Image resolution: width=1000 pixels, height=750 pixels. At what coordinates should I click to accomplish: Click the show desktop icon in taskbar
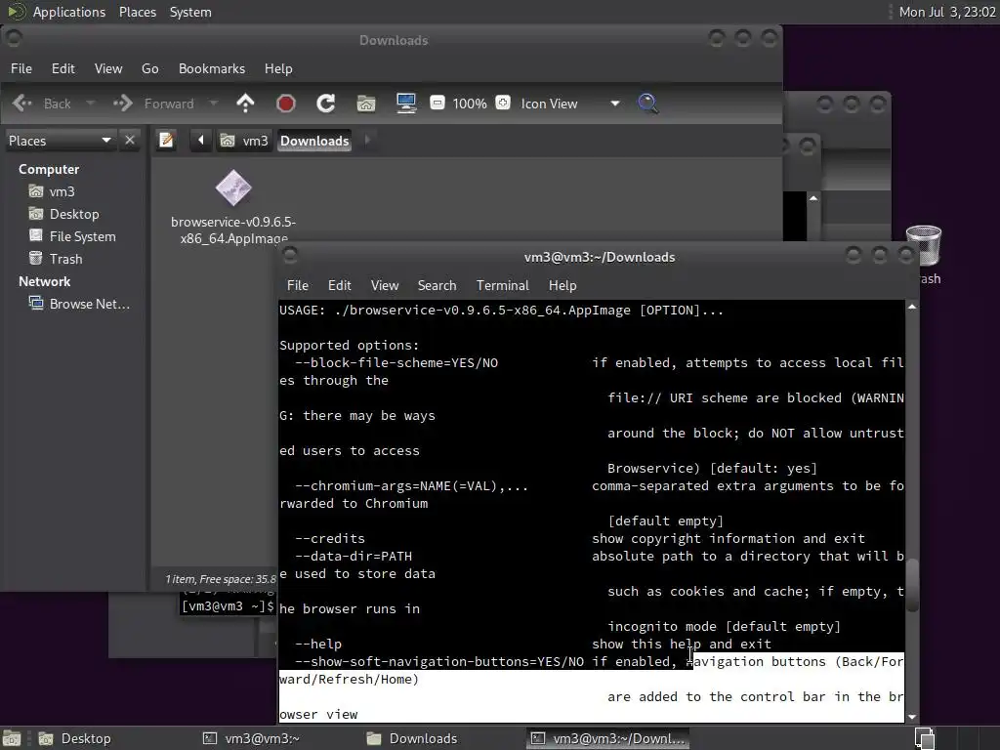(x=12, y=738)
